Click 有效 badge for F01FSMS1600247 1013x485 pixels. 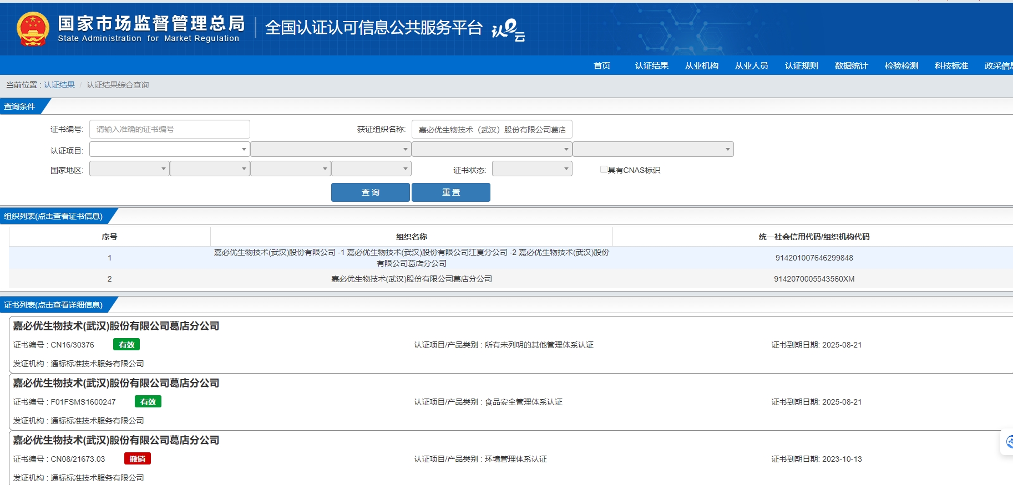[148, 401]
